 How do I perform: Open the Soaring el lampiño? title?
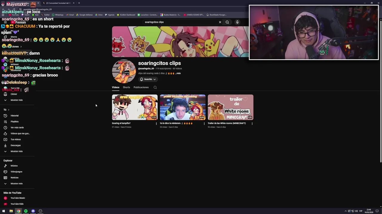pos(121,123)
